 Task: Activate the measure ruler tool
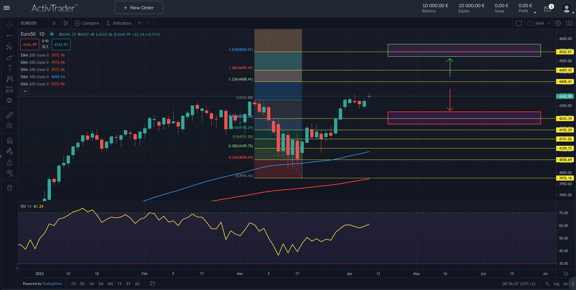[x=9, y=115]
